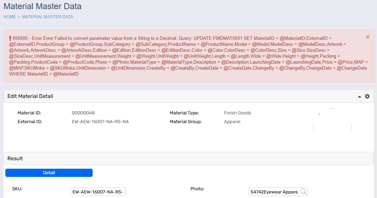The width and height of the screenshot is (377, 198).
Task: Select the External ID value EW-AEW-16007-NA-RS-NA
Action: [x=100, y=122]
